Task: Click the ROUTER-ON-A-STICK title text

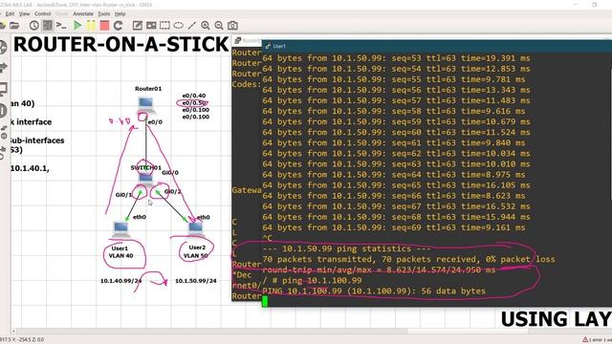Action: [121, 45]
